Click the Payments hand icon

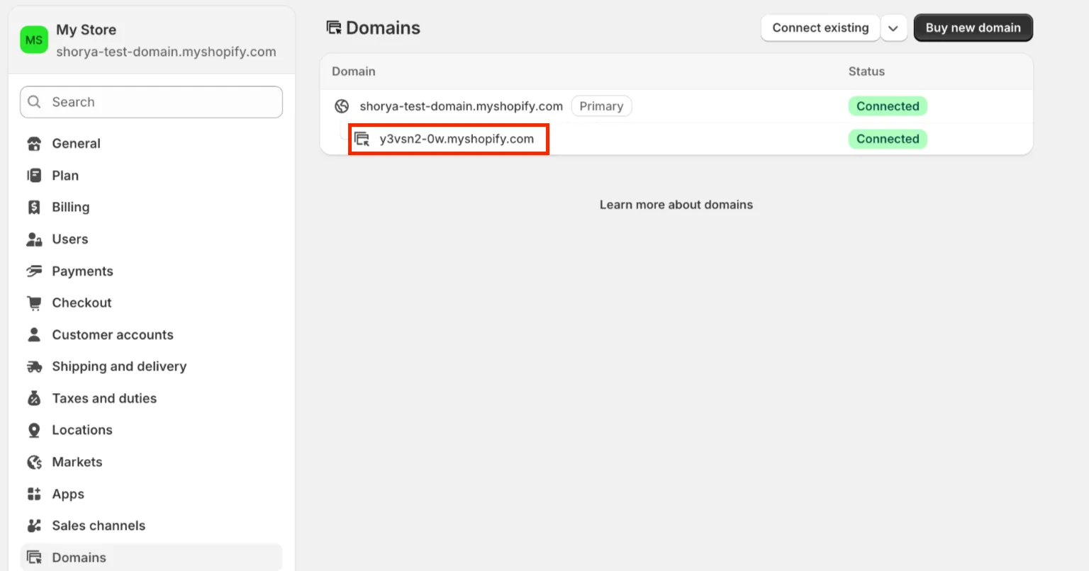point(34,271)
